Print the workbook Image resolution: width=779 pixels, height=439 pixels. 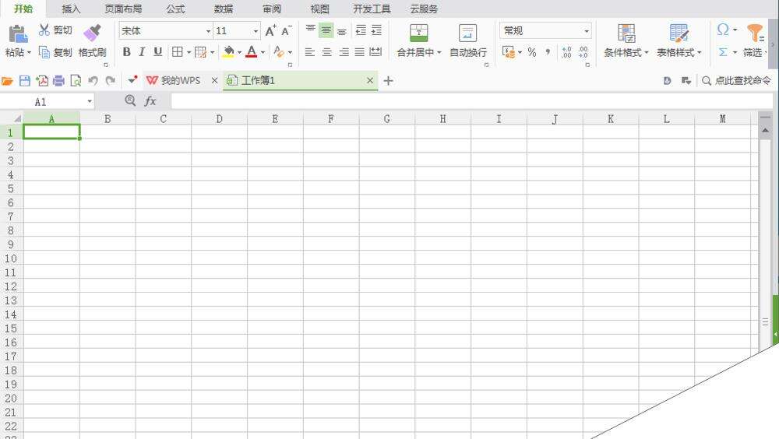click(x=58, y=80)
